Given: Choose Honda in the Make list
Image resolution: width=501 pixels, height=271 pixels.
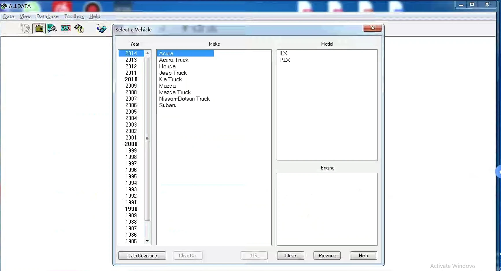Looking at the screenshot, I should 167,66.
